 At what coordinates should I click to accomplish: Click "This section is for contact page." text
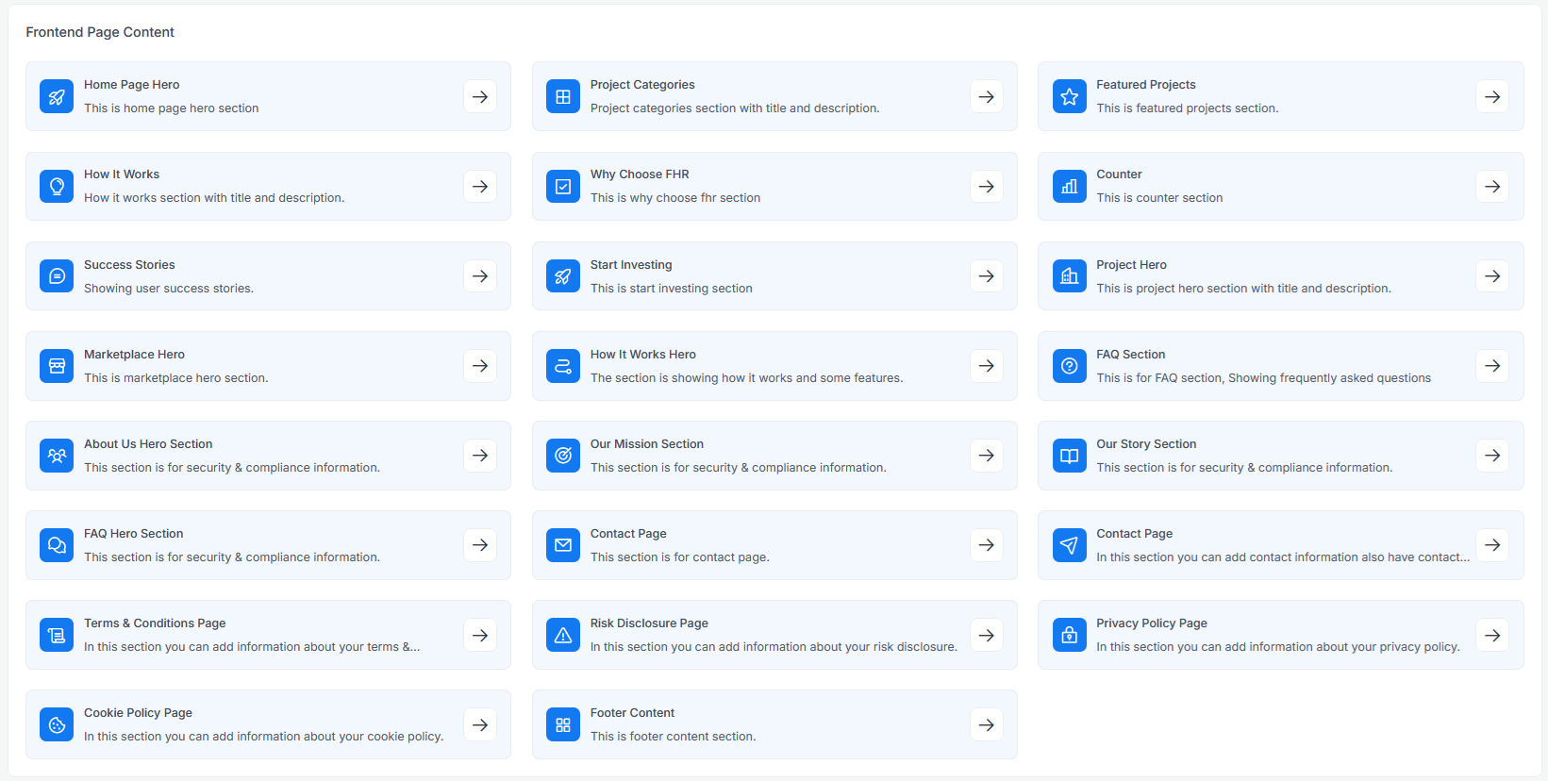tap(680, 557)
